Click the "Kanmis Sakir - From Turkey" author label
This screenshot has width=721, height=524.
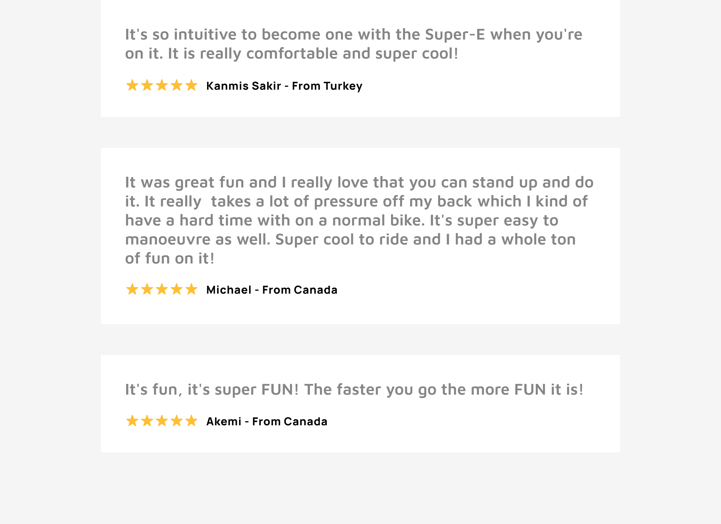284,86
